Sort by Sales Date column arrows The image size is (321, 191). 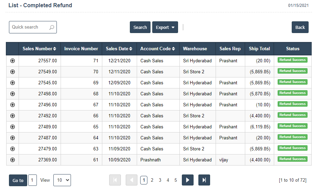[131, 49]
